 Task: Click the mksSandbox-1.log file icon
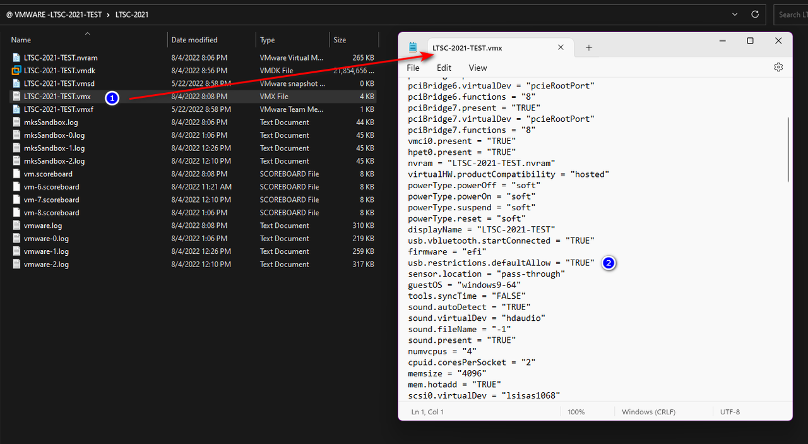pyautogui.click(x=16, y=148)
